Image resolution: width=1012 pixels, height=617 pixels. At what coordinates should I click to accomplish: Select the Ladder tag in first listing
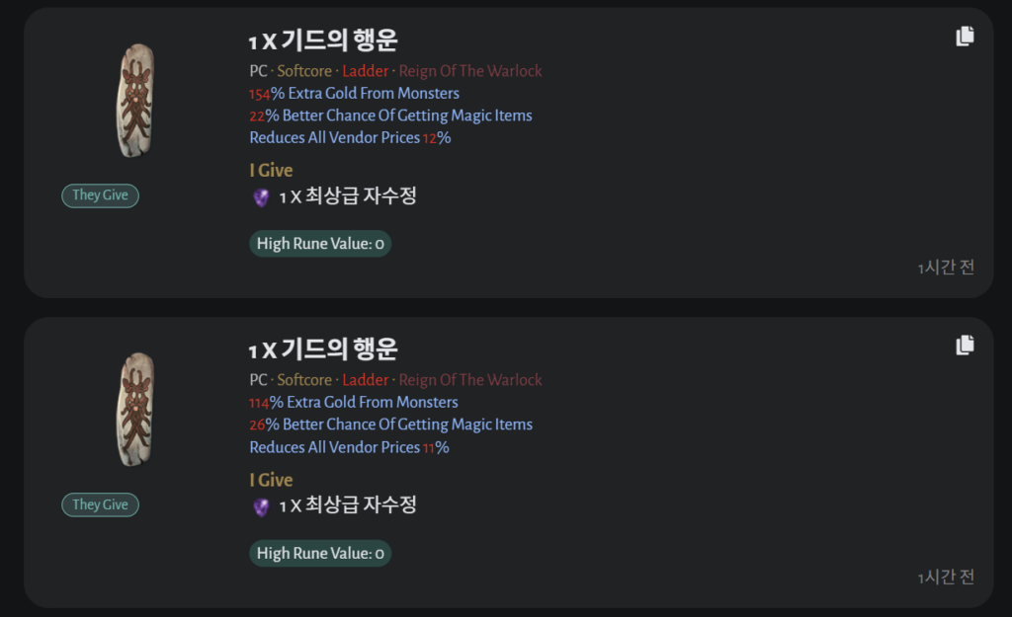click(366, 71)
